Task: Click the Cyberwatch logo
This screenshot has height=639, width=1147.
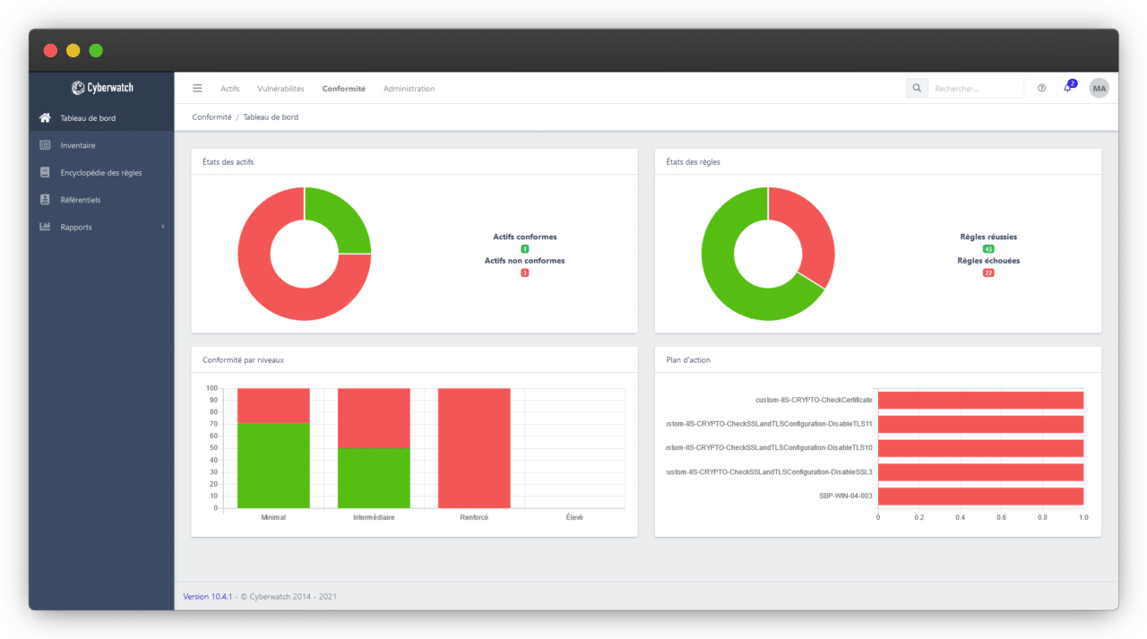Action: click(x=100, y=87)
